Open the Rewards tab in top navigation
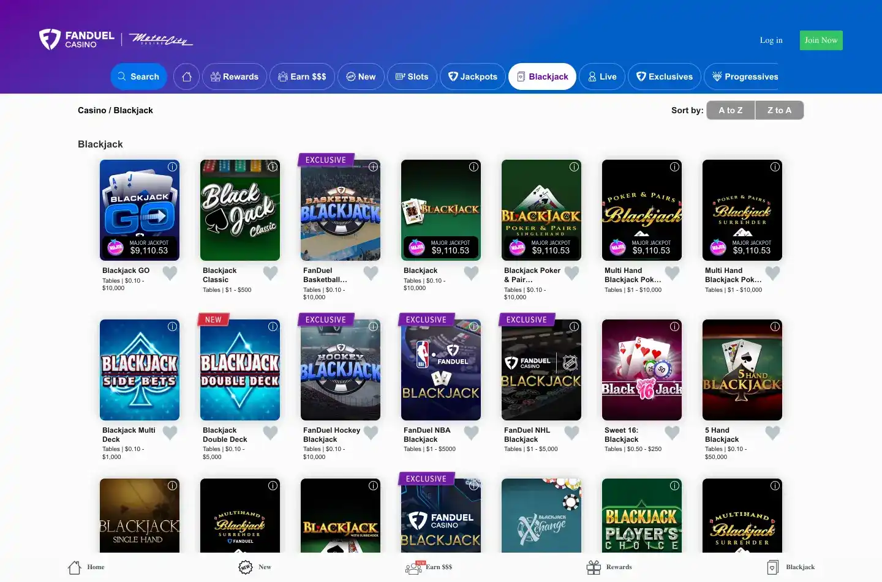The image size is (882, 582). pos(235,76)
